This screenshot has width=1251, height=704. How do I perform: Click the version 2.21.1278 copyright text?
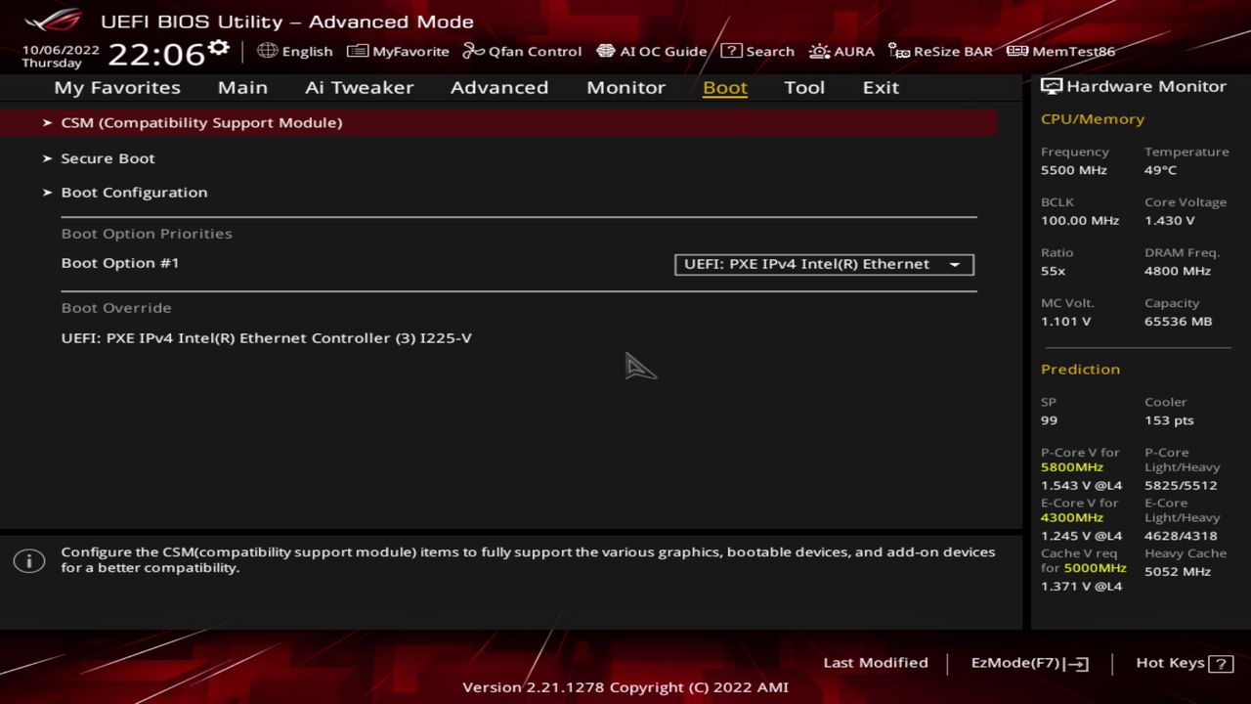pyautogui.click(x=625, y=687)
